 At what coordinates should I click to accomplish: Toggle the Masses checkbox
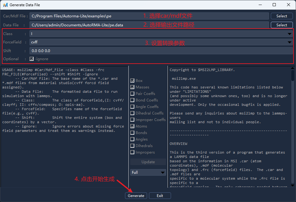132,87
